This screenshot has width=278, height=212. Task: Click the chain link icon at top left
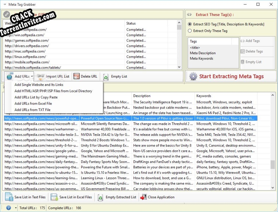tap(6, 14)
